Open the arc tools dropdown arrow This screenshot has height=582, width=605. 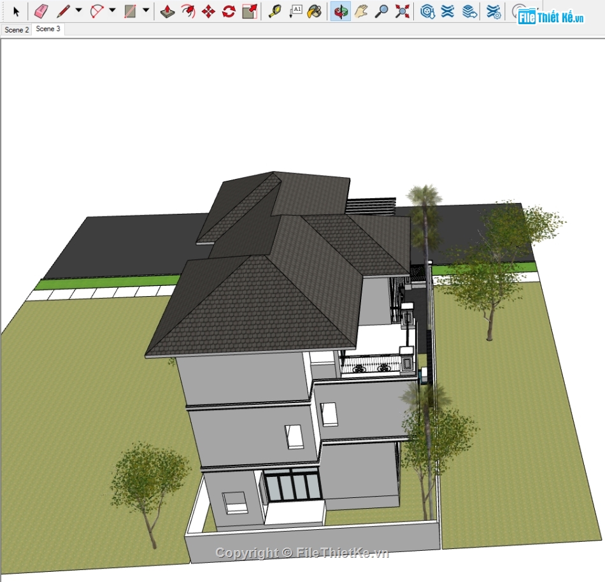point(112,10)
